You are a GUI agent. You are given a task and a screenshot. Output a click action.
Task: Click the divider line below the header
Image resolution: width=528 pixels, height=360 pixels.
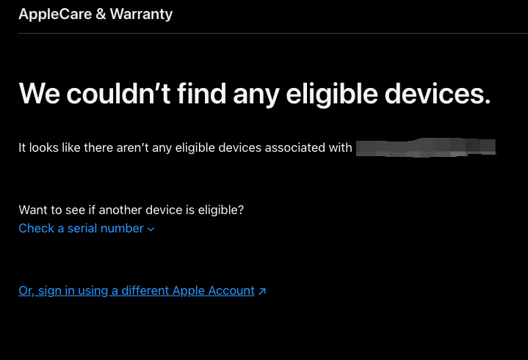coord(264,33)
